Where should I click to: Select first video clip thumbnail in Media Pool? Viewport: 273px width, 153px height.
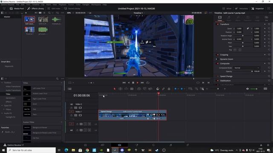tap(29, 20)
